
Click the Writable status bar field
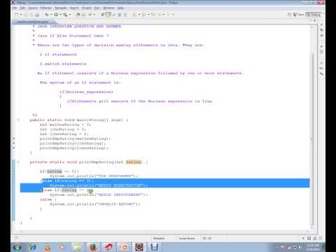pos(159,238)
